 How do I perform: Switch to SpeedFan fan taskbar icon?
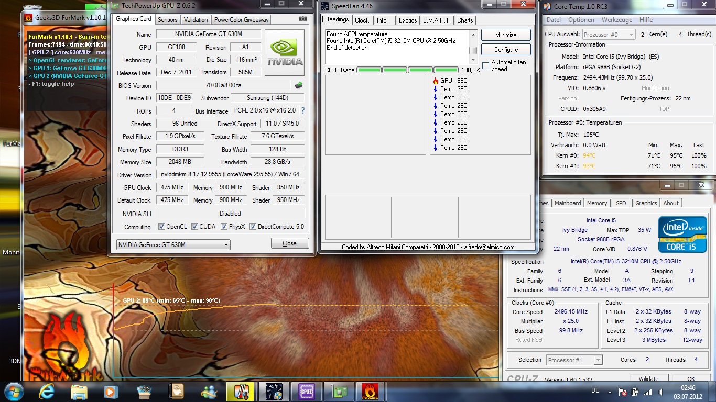click(273, 391)
